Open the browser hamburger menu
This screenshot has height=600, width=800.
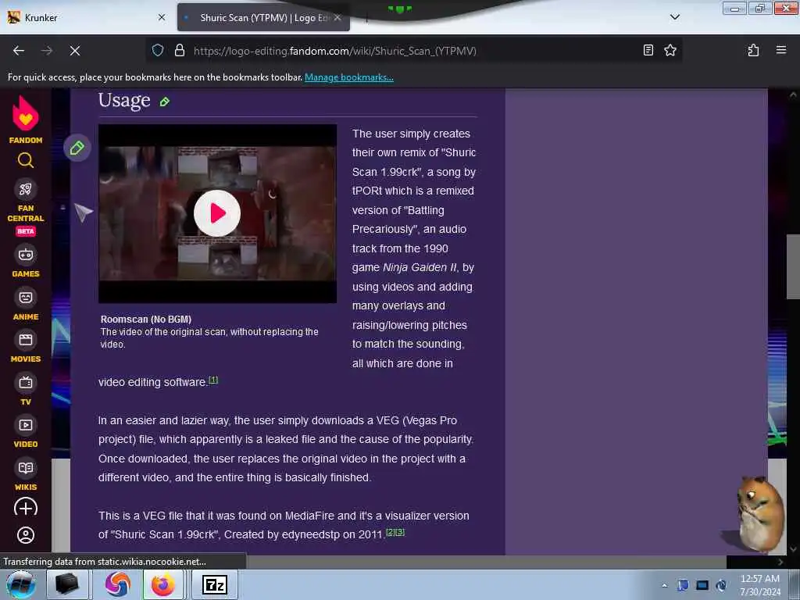(x=780, y=50)
